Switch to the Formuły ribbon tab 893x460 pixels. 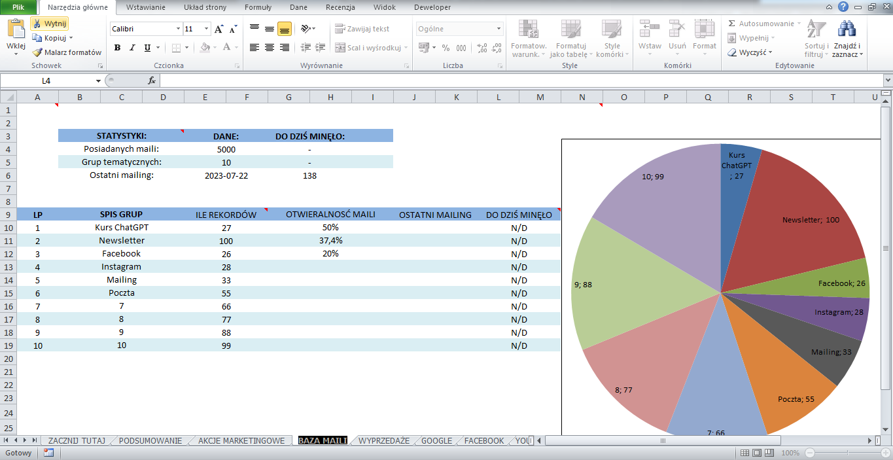[x=258, y=7]
